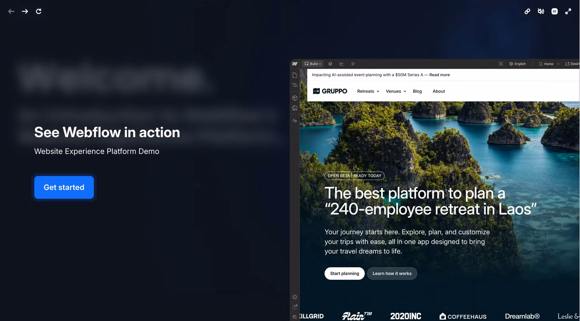This screenshot has height=321, width=580.
Task: Expand the Retreats navigation dropdown
Action: [368, 91]
